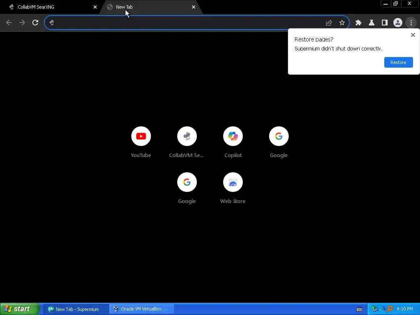The height and width of the screenshot is (315, 420).
Task: Go back using the back arrow
Action: tap(9, 23)
